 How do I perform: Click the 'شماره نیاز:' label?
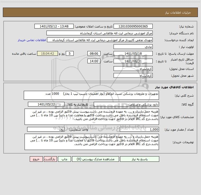click(x=186, y=27)
